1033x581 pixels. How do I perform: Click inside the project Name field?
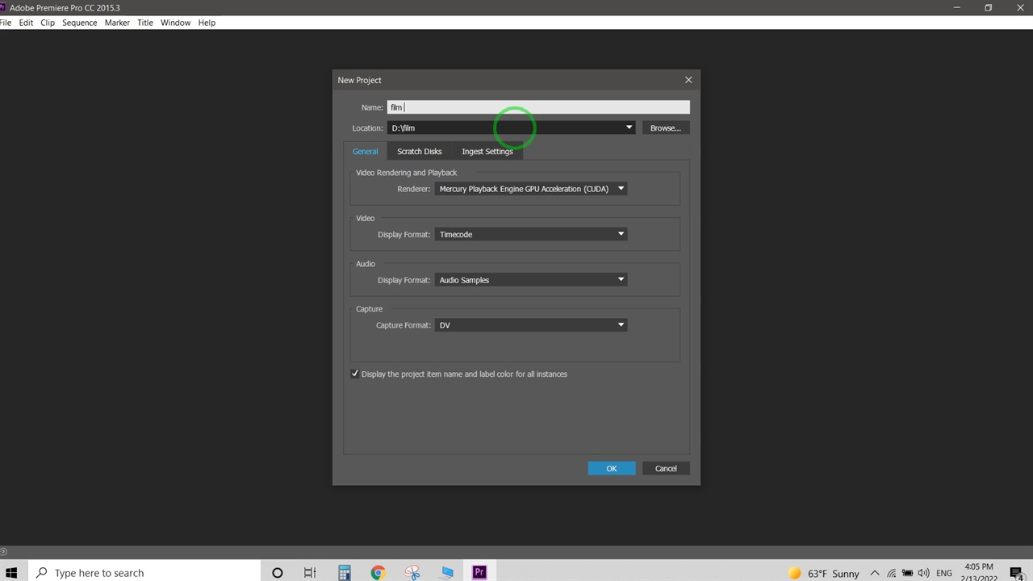pyautogui.click(x=538, y=107)
